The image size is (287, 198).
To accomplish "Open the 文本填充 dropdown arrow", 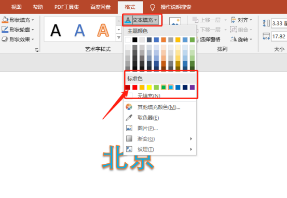I will 156,20.
